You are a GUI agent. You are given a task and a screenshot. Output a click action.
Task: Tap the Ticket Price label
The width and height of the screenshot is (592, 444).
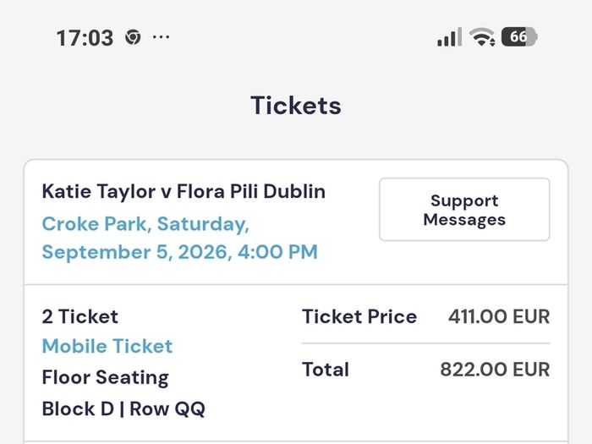click(x=359, y=316)
